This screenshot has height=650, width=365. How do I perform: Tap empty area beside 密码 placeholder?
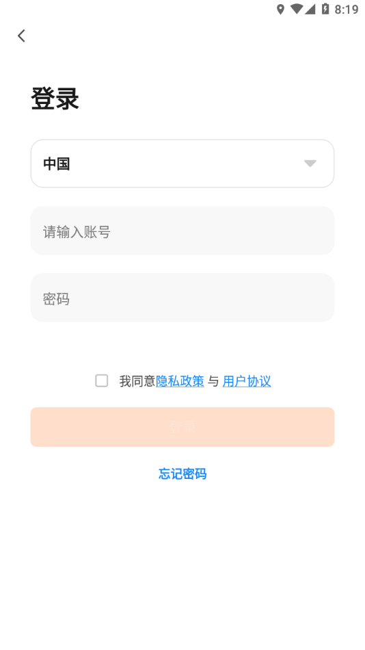coord(199,298)
